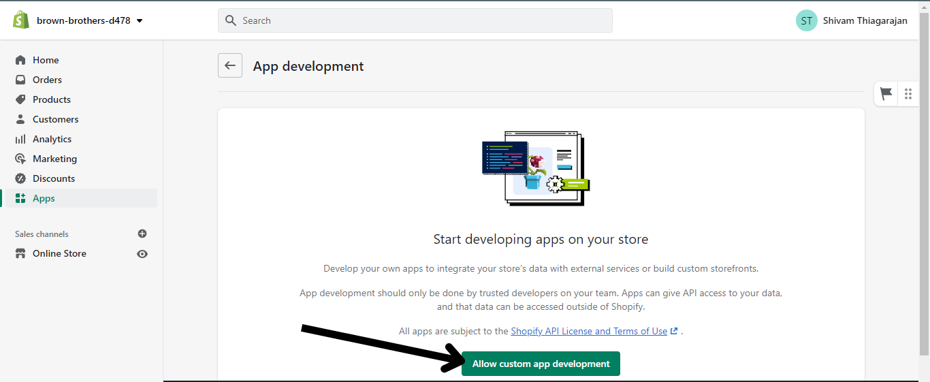
Task: Click the Marketing target icon
Action: tap(20, 159)
